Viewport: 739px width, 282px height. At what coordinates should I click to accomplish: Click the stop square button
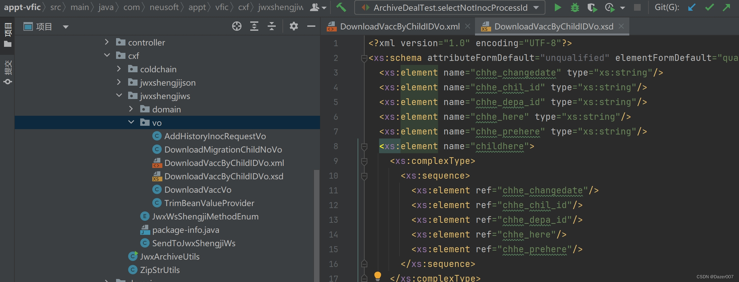coord(637,7)
